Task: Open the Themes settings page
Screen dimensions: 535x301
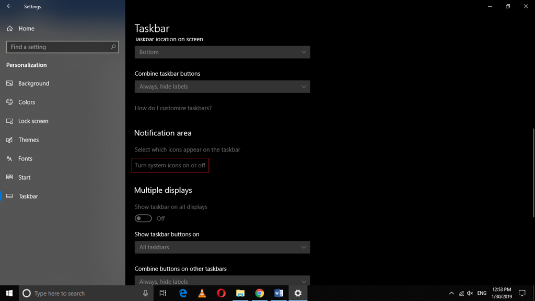Action: (x=28, y=140)
